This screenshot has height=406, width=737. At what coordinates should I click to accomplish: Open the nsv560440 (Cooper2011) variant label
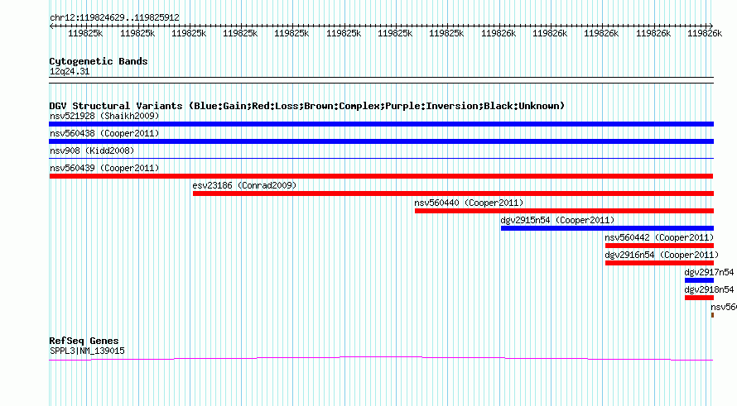point(469,203)
